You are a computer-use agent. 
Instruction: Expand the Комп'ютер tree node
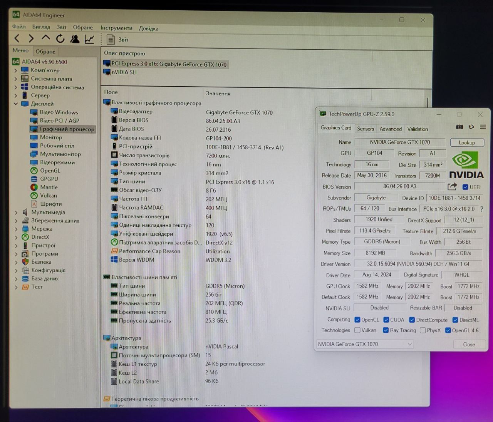click(x=16, y=70)
